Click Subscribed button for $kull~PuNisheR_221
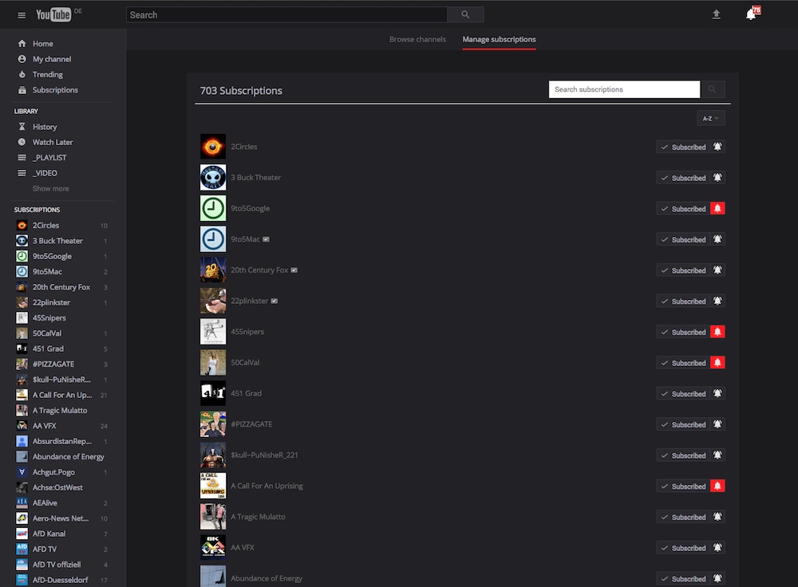 (x=683, y=455)
